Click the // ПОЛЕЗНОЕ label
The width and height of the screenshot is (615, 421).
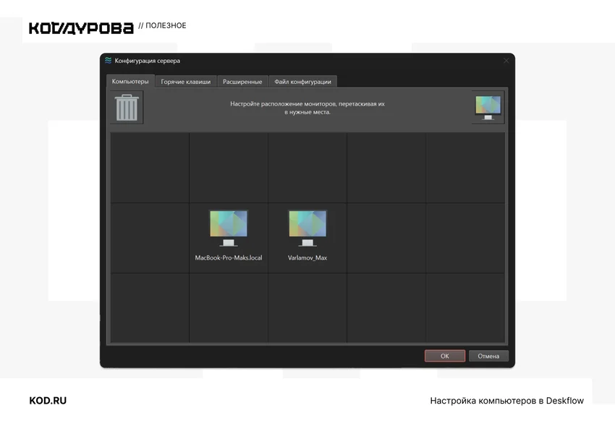coord(162,25)
